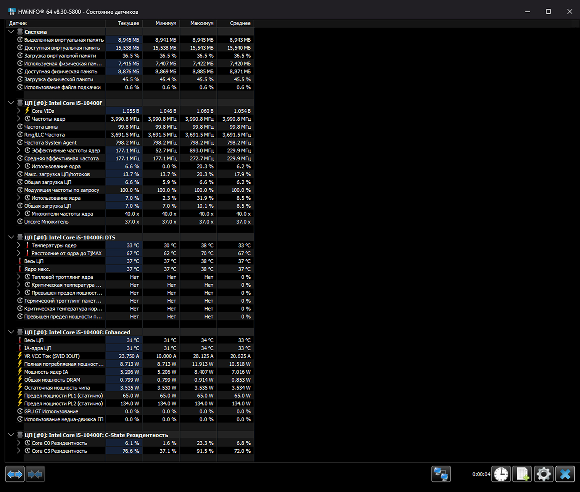Viewport: 580px width, 492px height.
Task: Expand the Эффективные частоты ядер row
Action: 19,150
